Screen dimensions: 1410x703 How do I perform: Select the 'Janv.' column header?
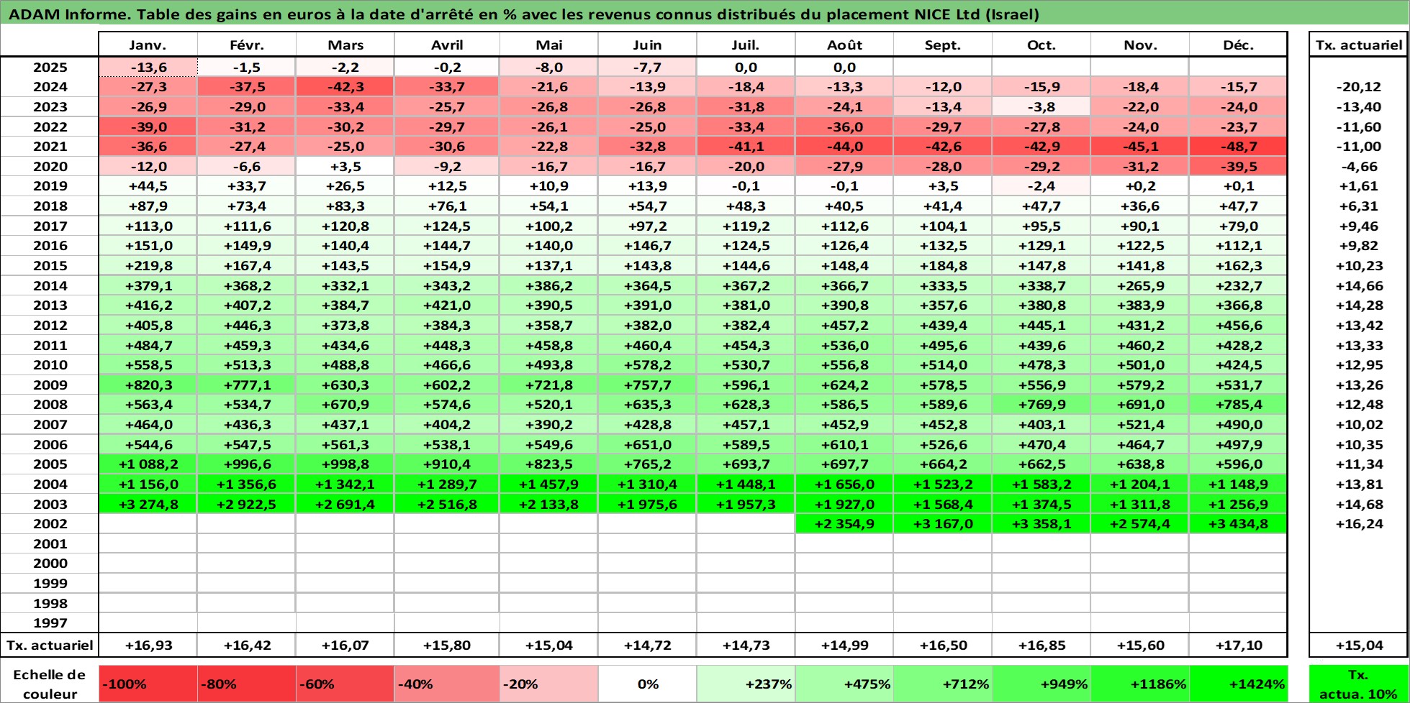148,45
